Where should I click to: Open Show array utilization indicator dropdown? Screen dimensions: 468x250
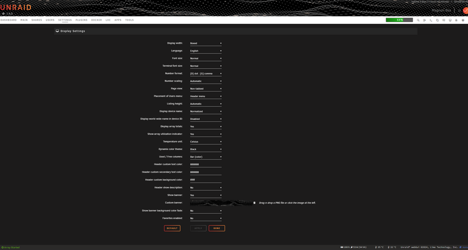[x=205, y=134]
